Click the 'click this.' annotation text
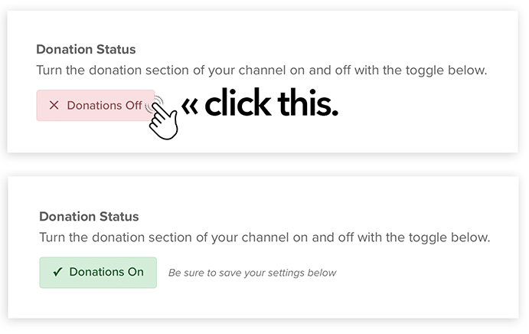529x334 pixels. coord(271,103)
